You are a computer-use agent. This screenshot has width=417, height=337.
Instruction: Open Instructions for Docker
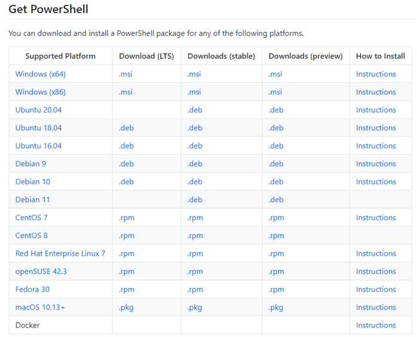point(376,325)
